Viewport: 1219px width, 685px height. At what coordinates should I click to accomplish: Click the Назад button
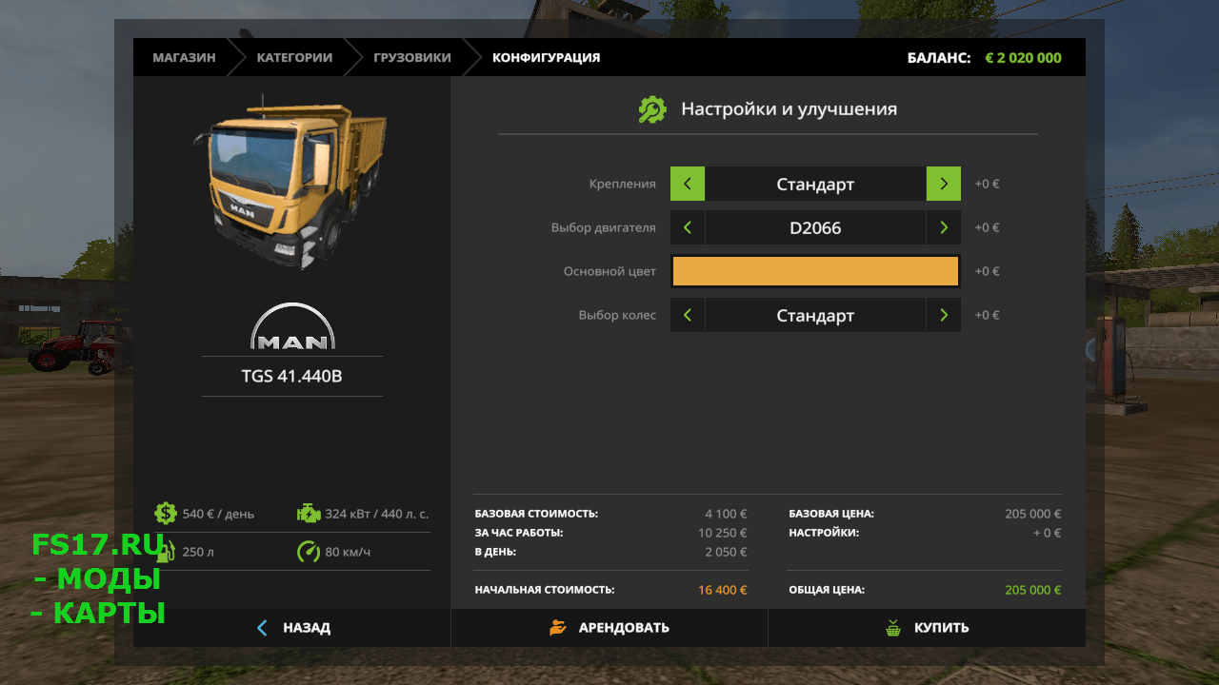click(x=291, y=628)
